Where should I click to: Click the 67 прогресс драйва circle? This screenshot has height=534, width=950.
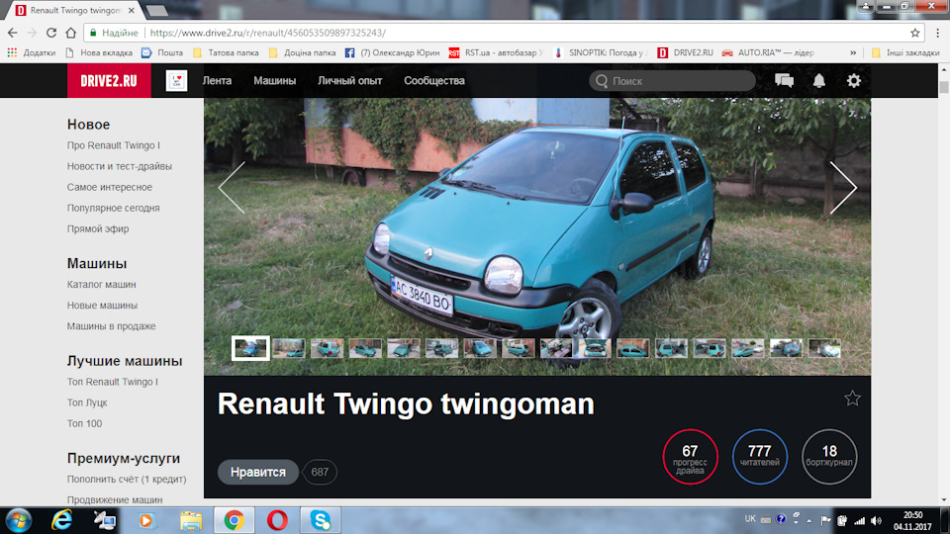click(x=690, y=457)
